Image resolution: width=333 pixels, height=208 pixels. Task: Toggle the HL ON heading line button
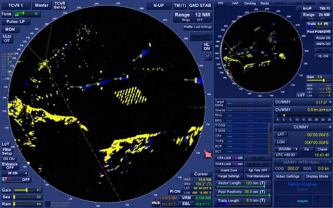pyautogui.click(x=208, y=47)
